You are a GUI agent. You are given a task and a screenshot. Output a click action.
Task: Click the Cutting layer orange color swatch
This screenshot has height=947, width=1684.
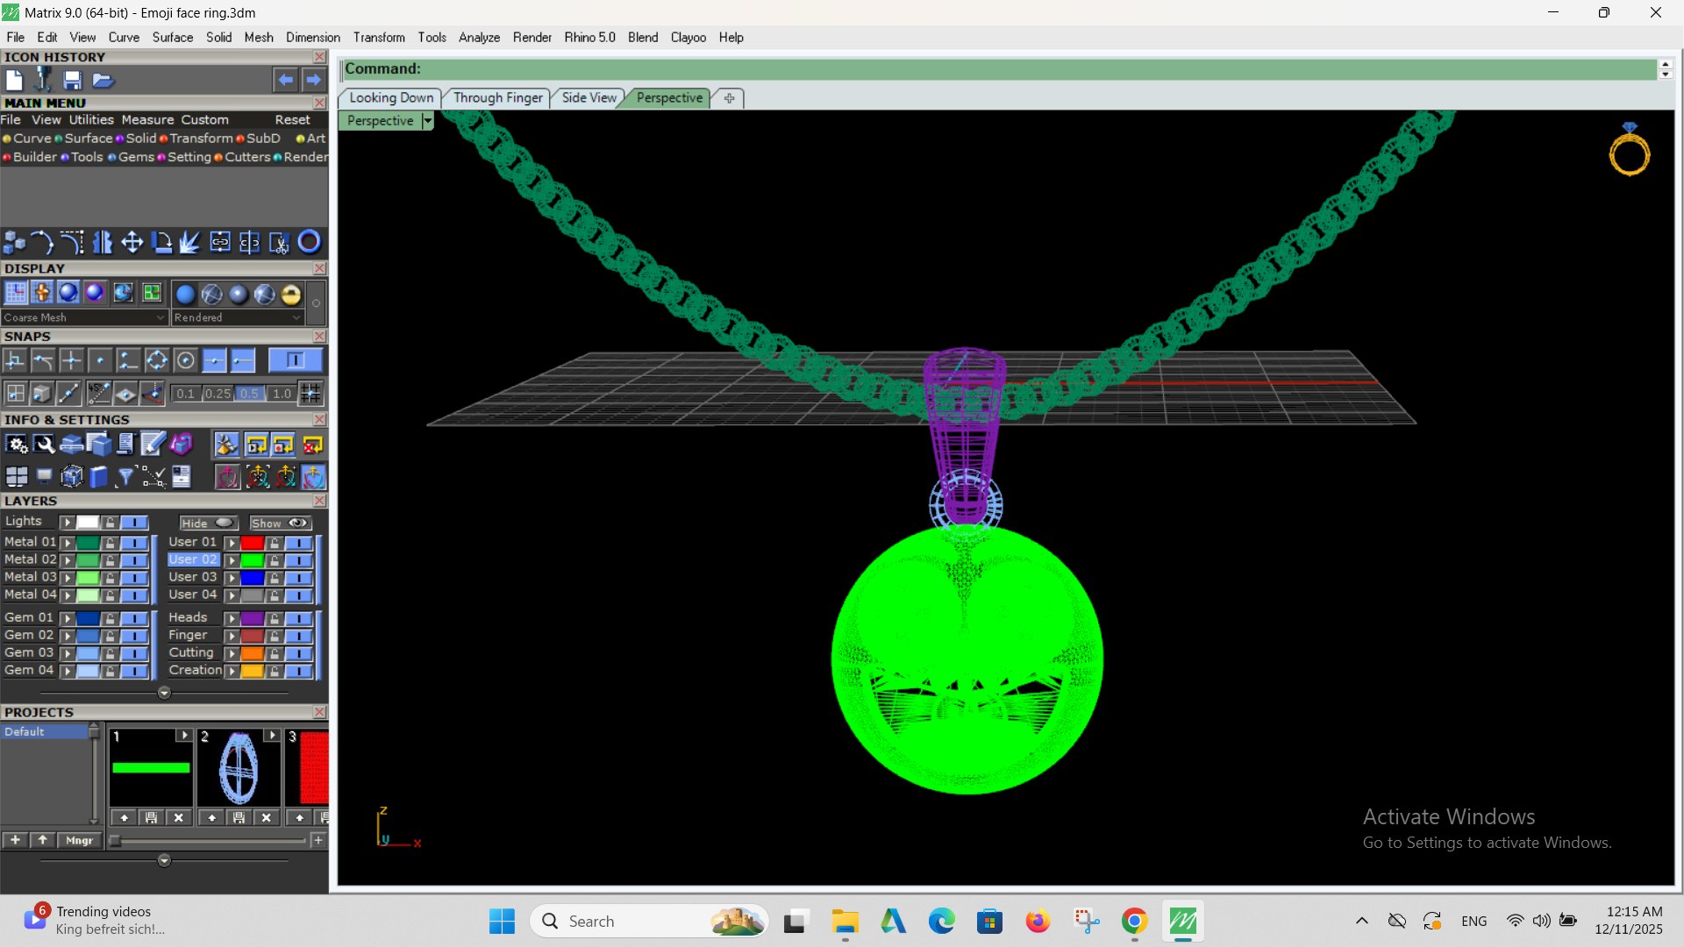click(253, 653)
